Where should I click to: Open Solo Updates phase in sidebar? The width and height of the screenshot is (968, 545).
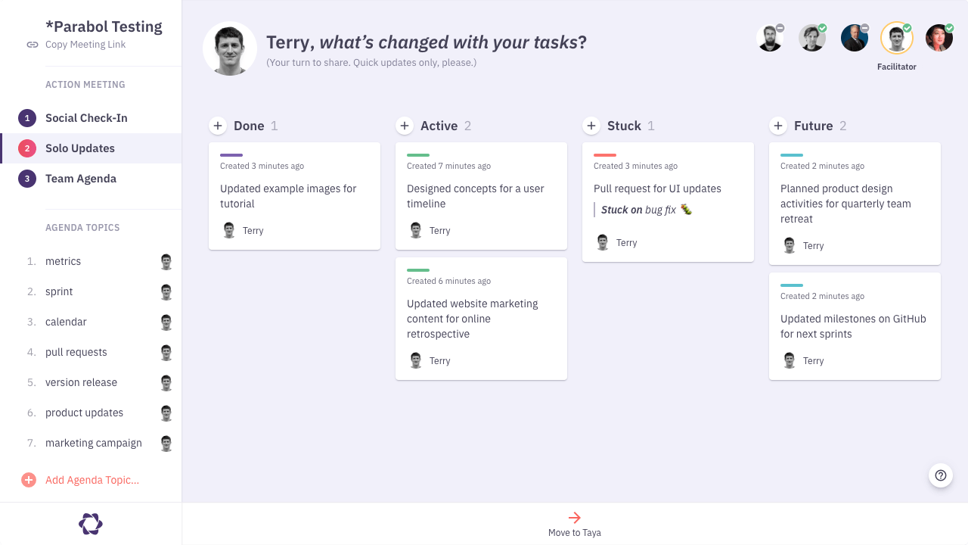click(80, 148)
